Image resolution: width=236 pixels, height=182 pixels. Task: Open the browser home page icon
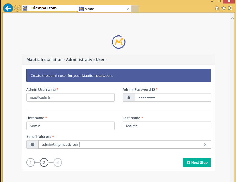[x=217, y=8]
